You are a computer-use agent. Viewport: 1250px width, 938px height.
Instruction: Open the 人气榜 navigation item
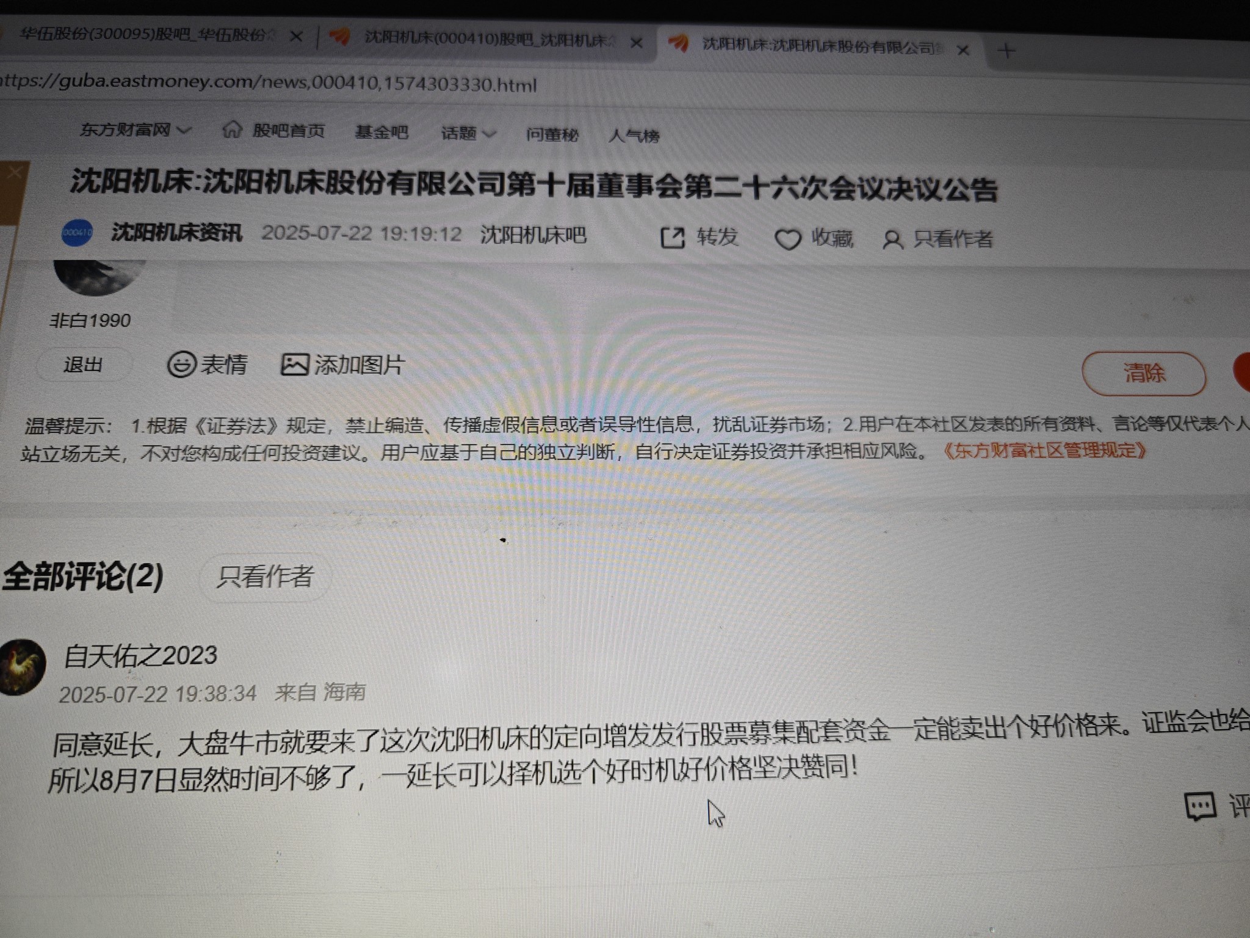coord(634,136)
